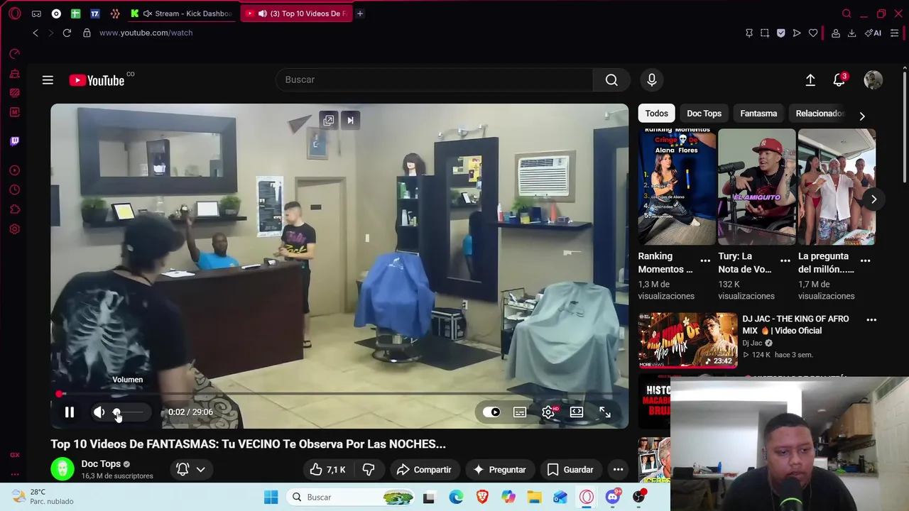The width and height of the screenshot is (909, 511).
Task: Open the ad blocker shield icon
Action: pyautogui.click(x=781, y=33)
